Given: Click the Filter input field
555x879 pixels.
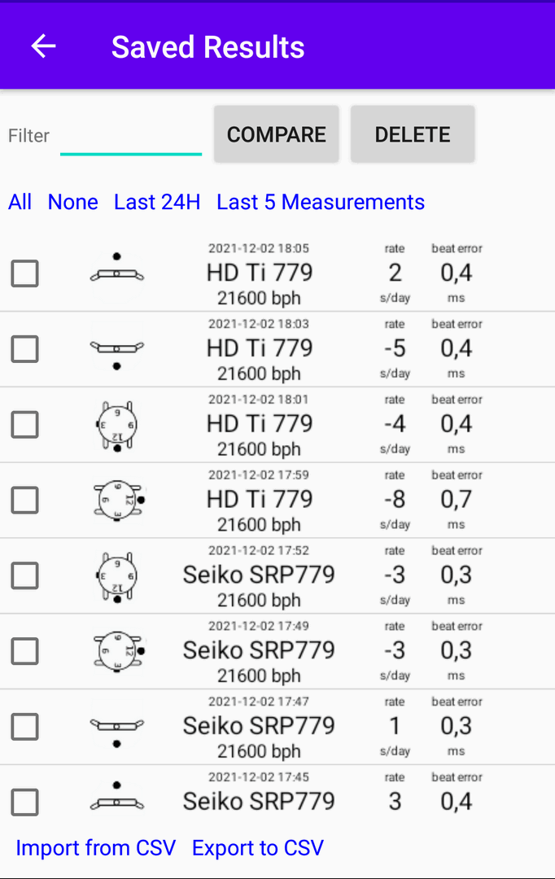Looking at the screenshot, I should [131, 136].
